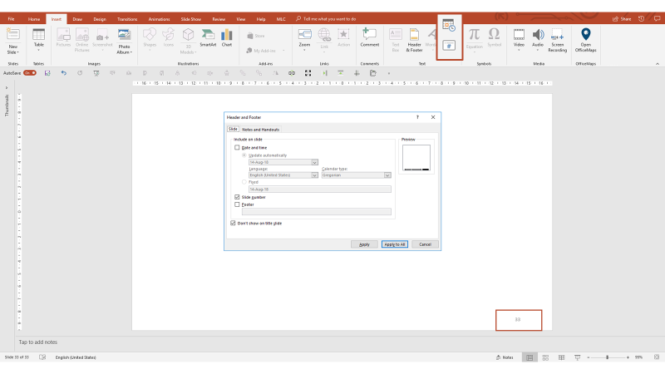Open the Photo Album tool
This screenshot has width=665, height=374.
124,41
